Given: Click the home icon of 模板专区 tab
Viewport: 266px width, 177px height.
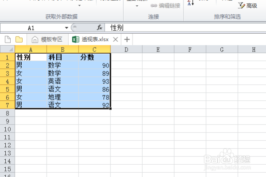Looking at the screenshot, I should click(35, 39).
